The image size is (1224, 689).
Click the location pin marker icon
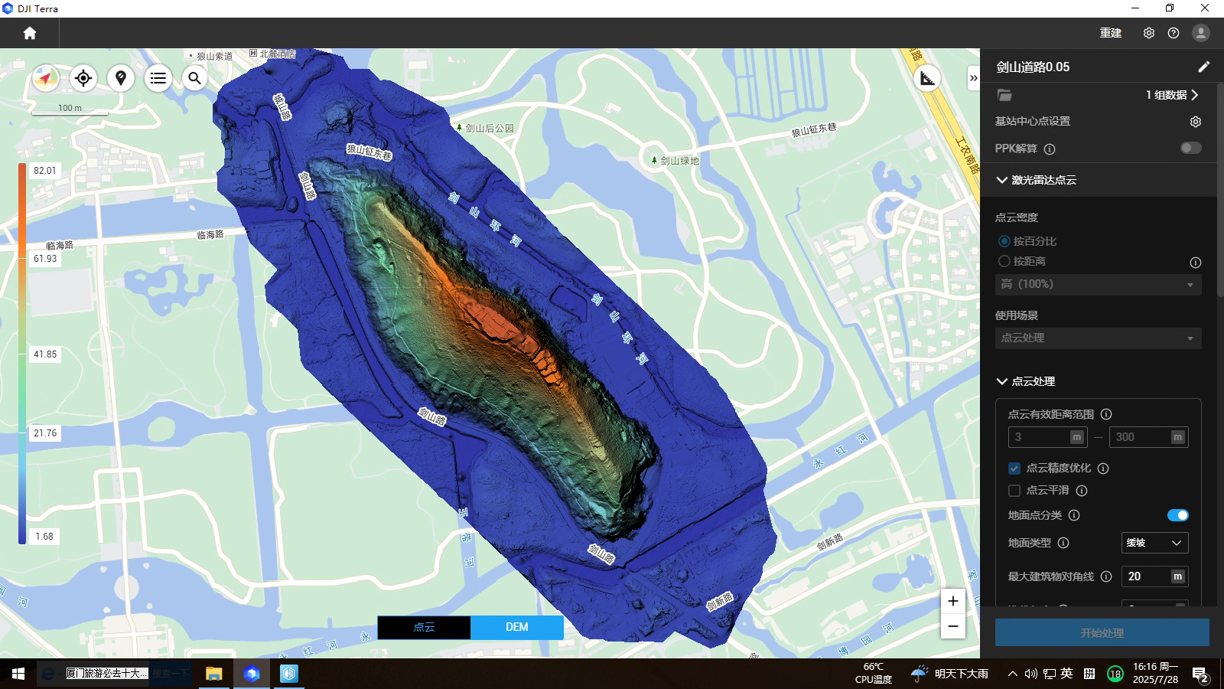(121, 78)
